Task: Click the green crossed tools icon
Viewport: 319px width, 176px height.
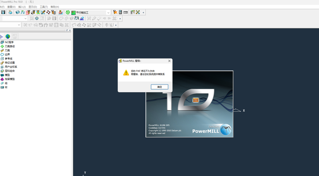Action: (x=138, y=12)
